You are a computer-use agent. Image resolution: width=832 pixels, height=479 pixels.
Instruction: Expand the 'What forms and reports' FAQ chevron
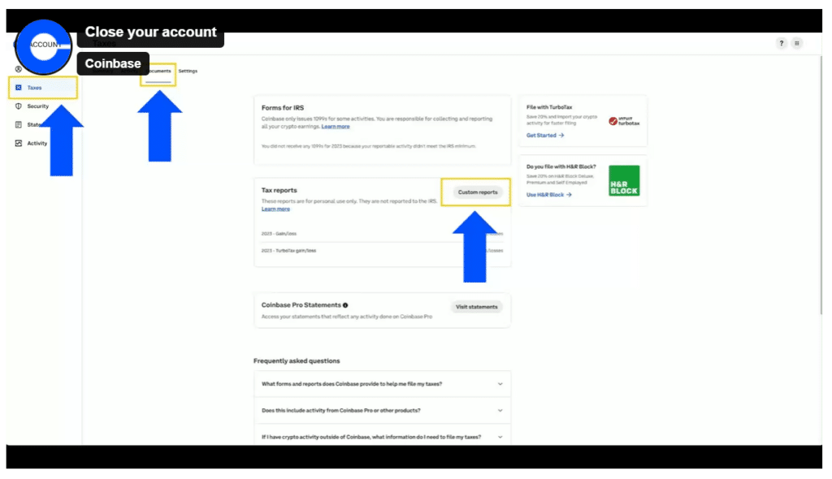point(500,384)
